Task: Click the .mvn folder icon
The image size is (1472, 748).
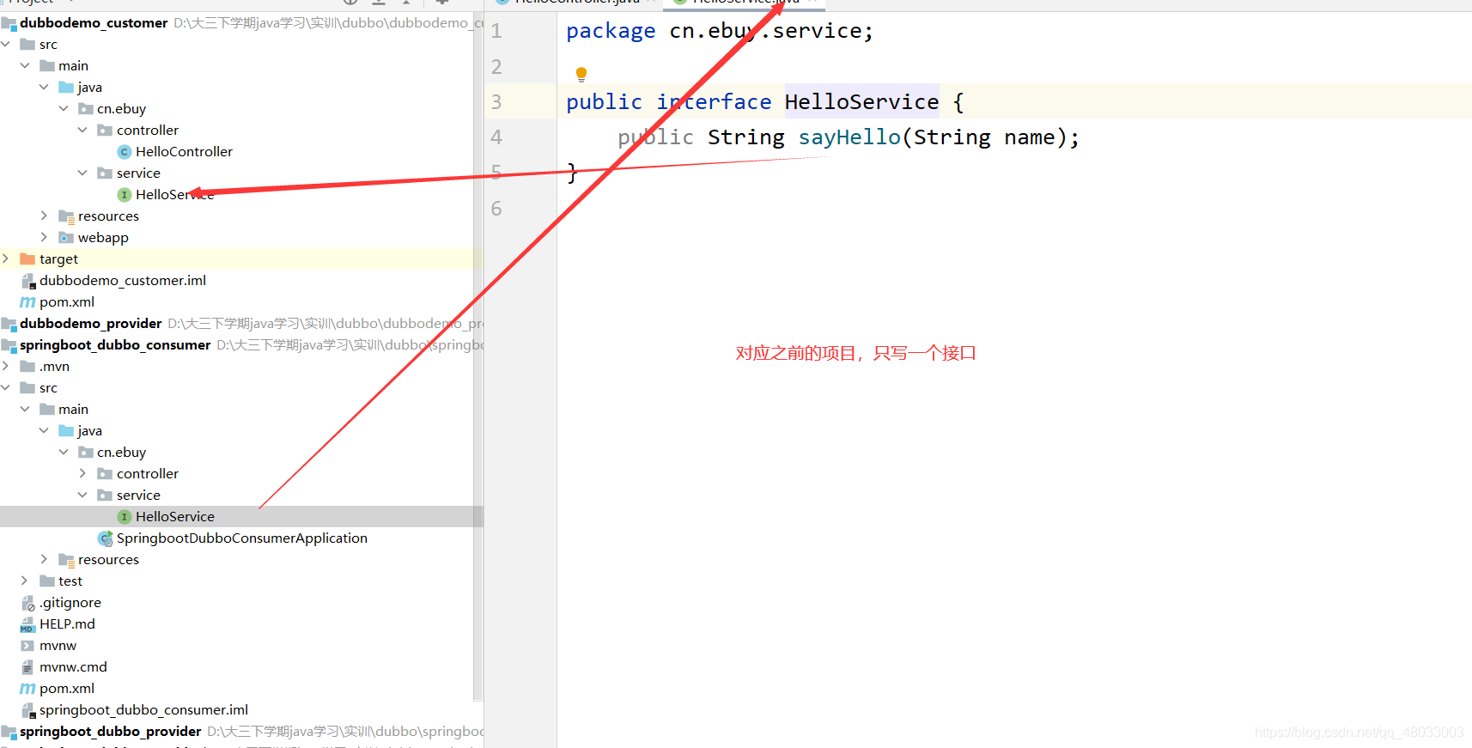Action: (27, 366)
